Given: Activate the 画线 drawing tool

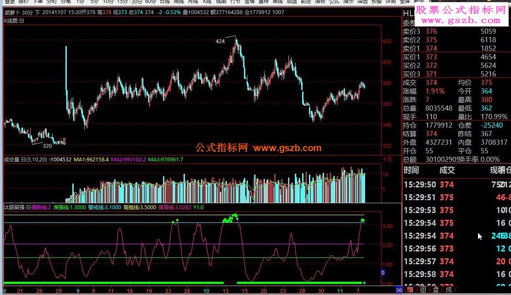Looking at the screenshot, I should [278, 2].
